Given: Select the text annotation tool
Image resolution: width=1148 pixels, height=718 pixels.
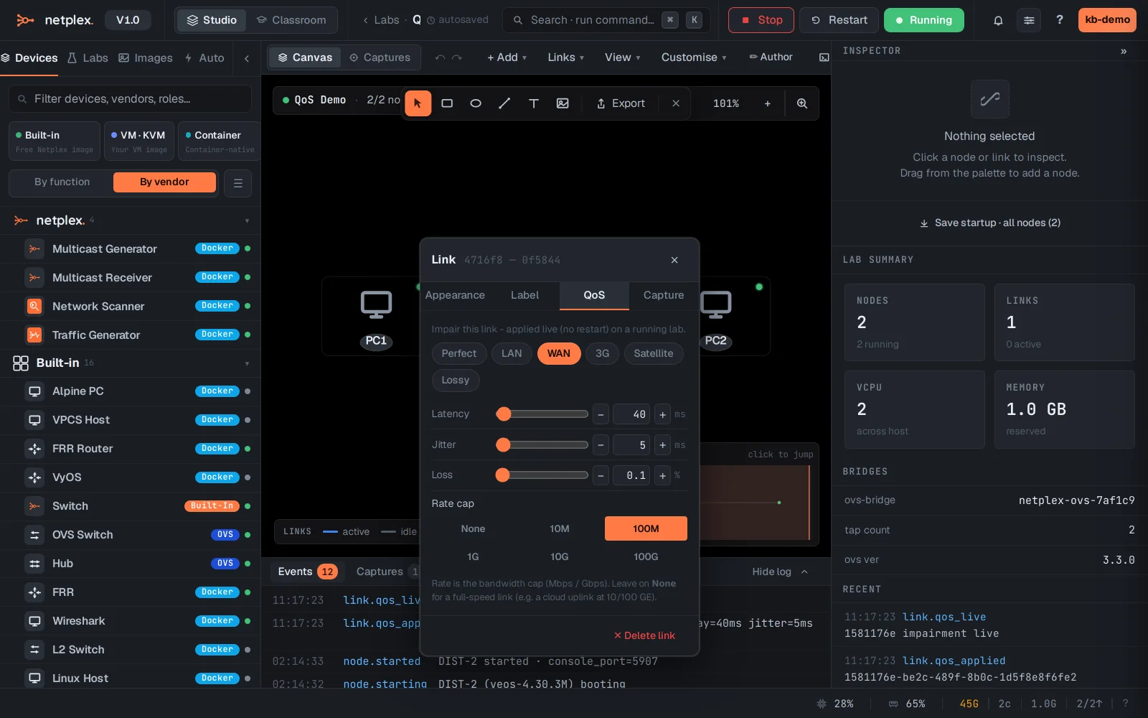Looking at the screenshot, I should pos(534,103).
